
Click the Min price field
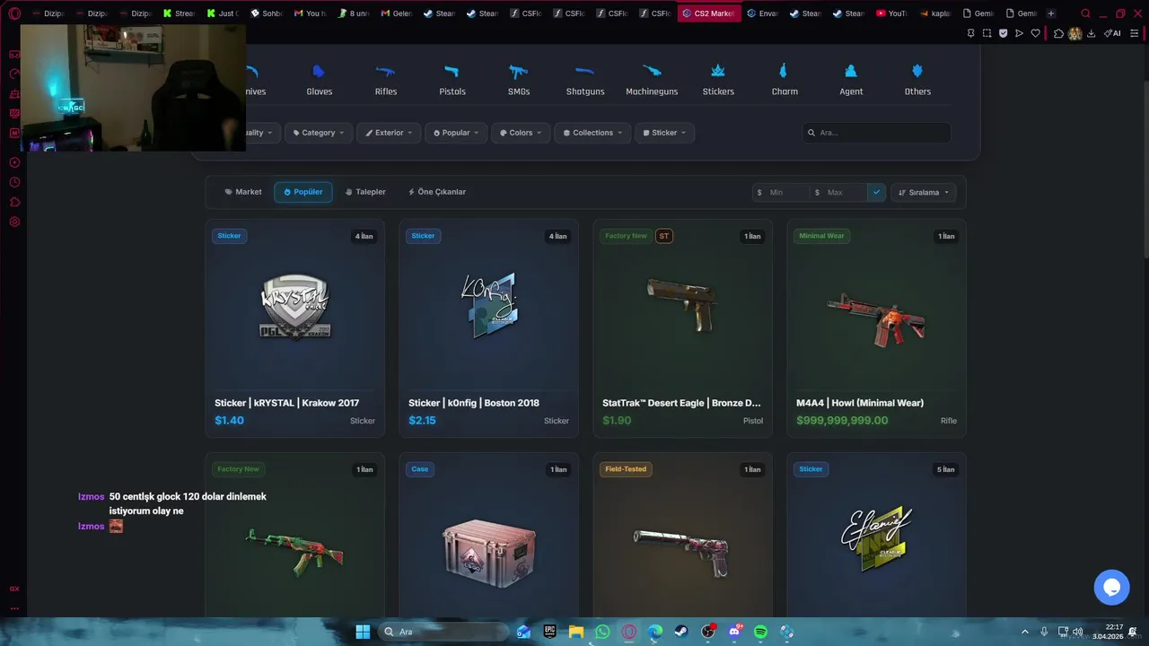pos(785,192)
